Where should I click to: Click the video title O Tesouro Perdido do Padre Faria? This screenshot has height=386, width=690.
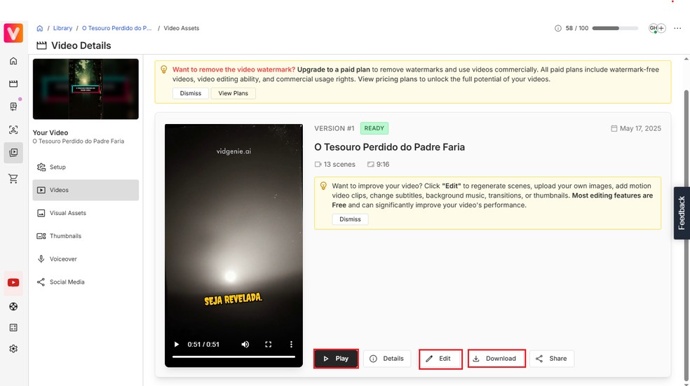point(389,147)
